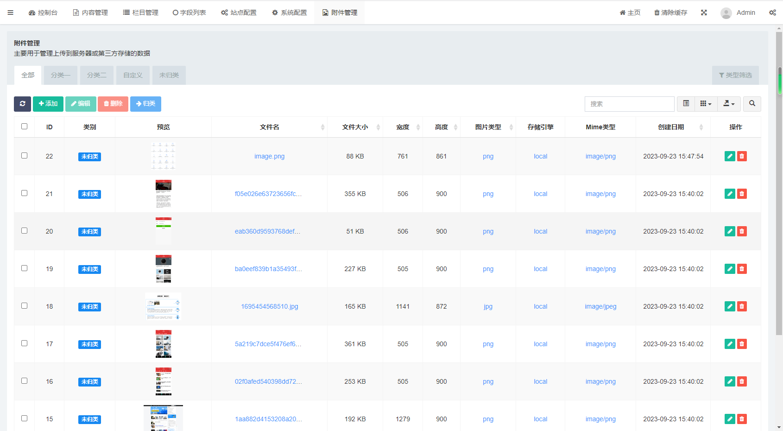Expand the export data dropdown
This screenshot has height=431, width=783.
(729, 104)
